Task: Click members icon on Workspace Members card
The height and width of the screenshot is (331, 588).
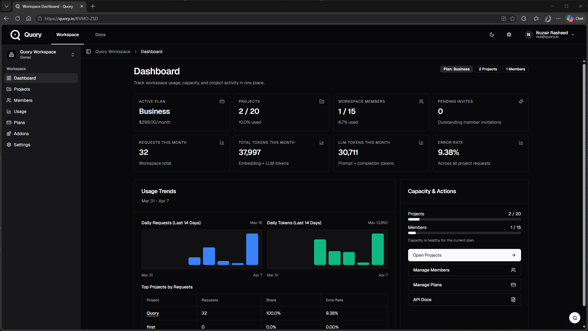Action: click(421, 101)
